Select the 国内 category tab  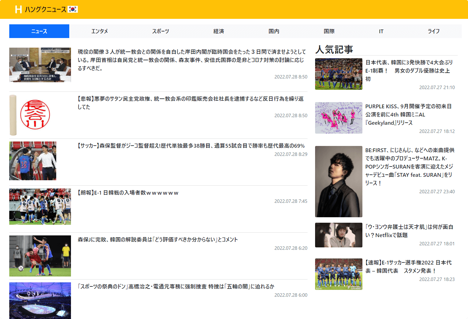[x=274, y=31]
